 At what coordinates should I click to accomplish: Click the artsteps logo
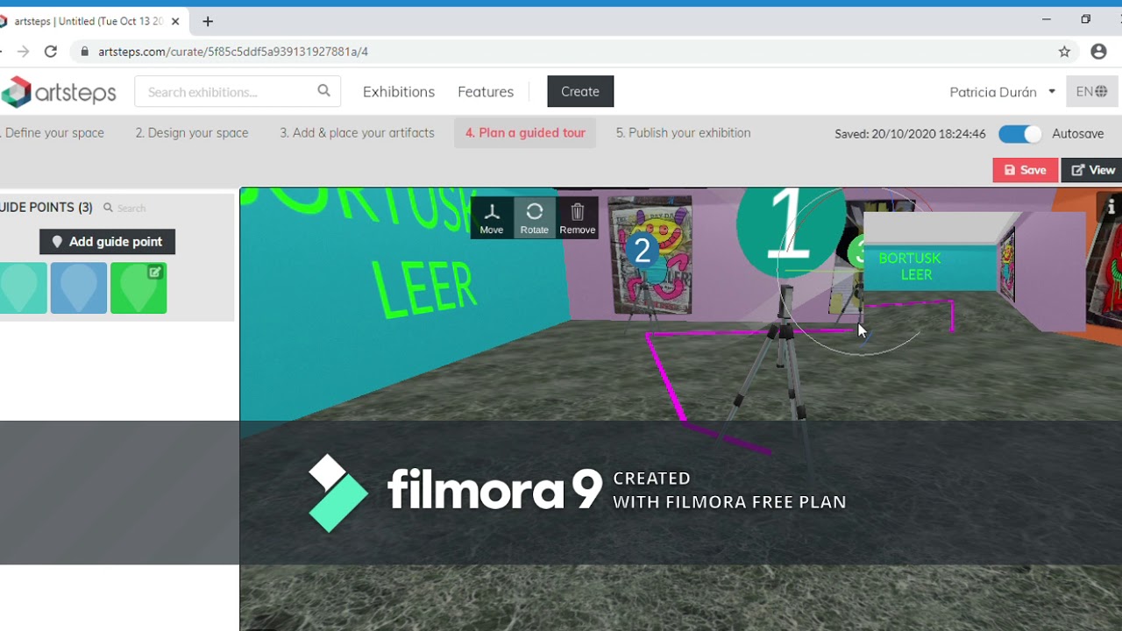(58, 92)
